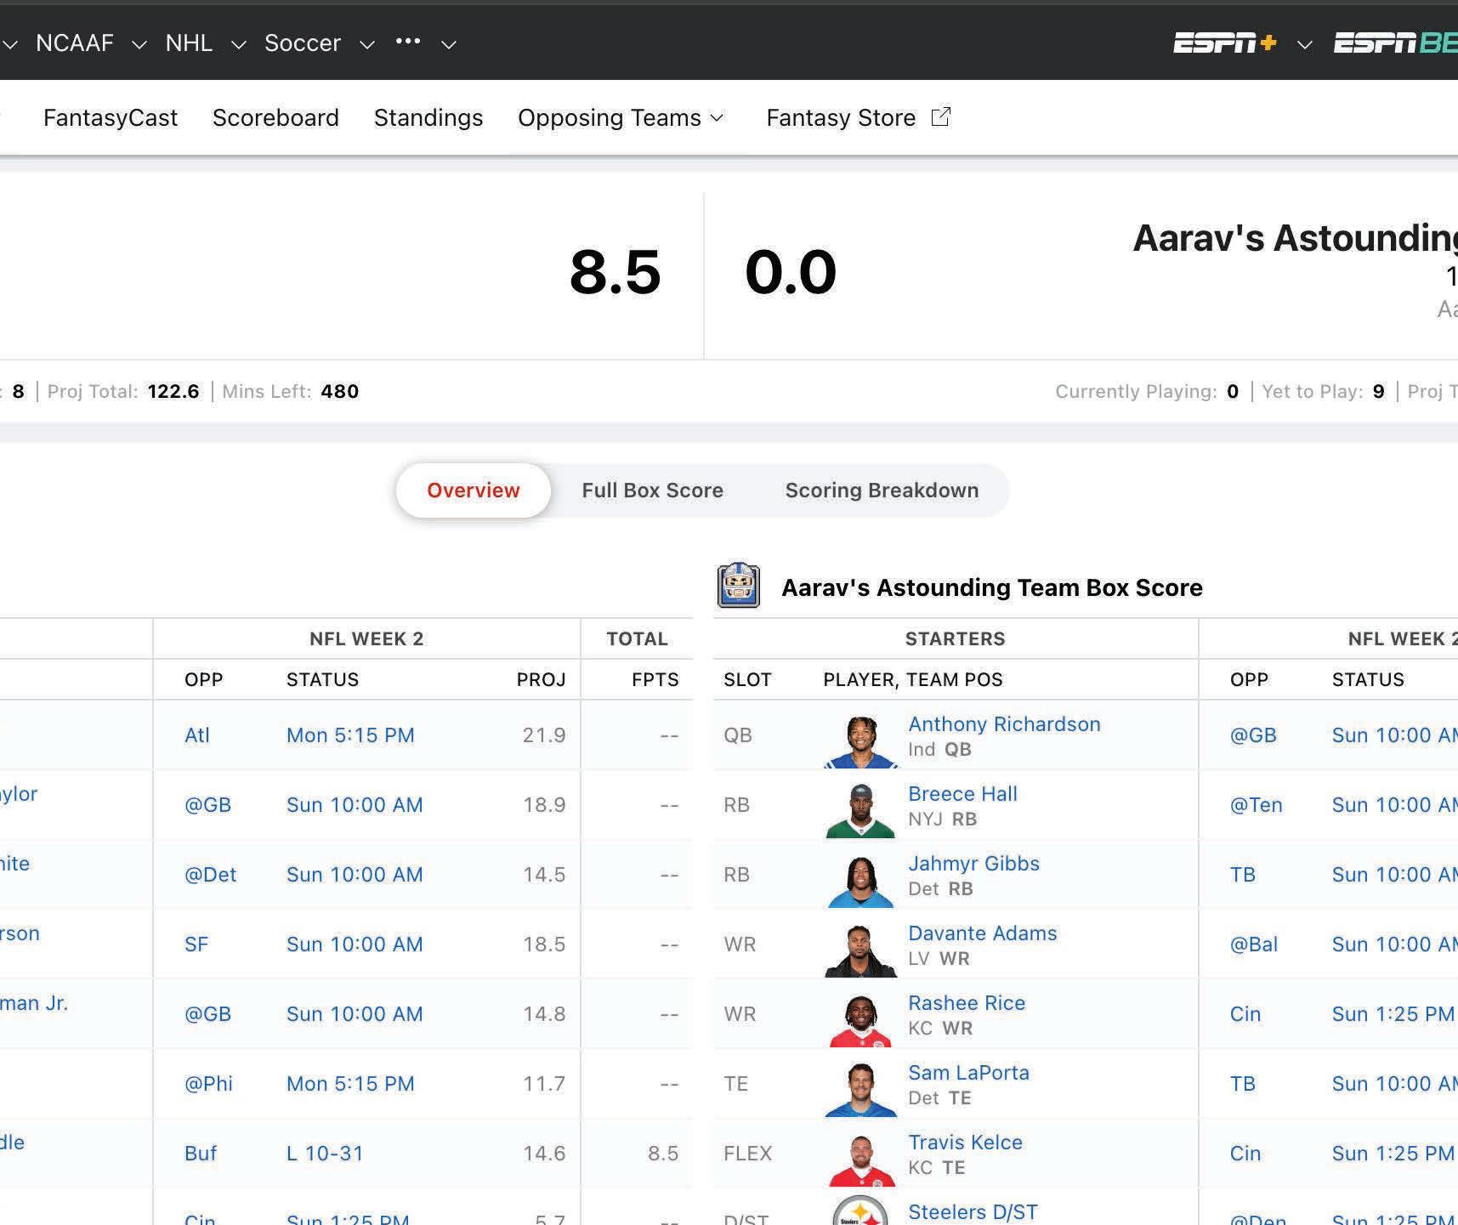Click the @GB opponent link for Anthony Richardson
Image resolution: width=1458 pixels, height=1225 pixels.
[x=1253, y=735]
